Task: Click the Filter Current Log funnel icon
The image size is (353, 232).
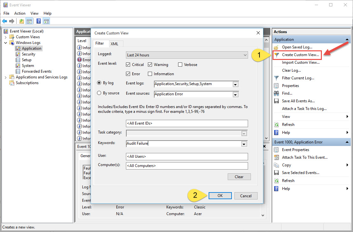Action: tap(276, 78)
